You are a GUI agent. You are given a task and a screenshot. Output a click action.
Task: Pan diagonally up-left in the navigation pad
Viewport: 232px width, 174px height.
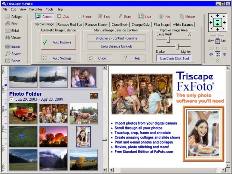211,16
